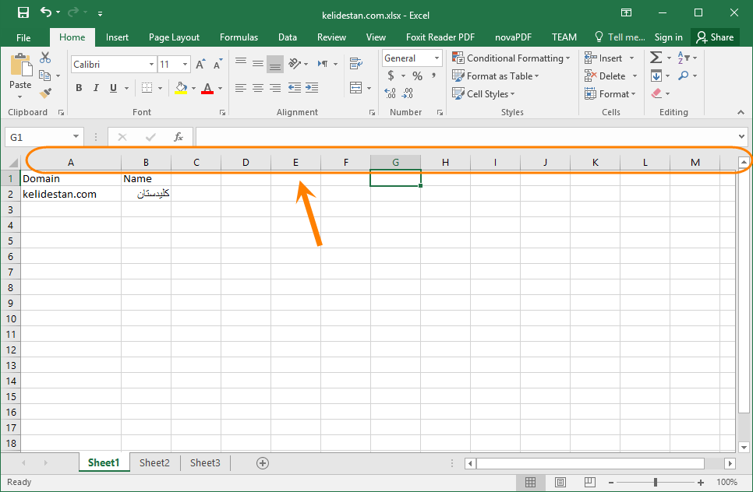Apply red font color
This screenshot has height=492, width=753.
click(207, 88)
